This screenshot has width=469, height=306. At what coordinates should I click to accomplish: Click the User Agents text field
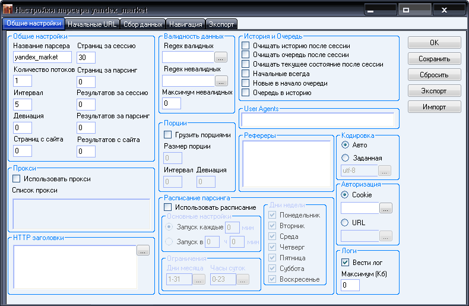pyautogui.click(x=318, y=119)
